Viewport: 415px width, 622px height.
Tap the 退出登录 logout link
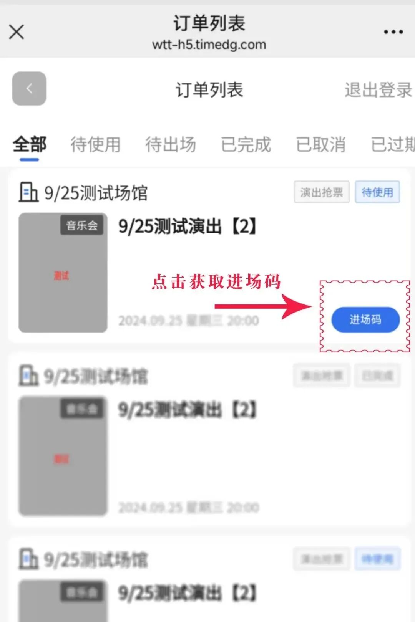(x=378, y=90)
